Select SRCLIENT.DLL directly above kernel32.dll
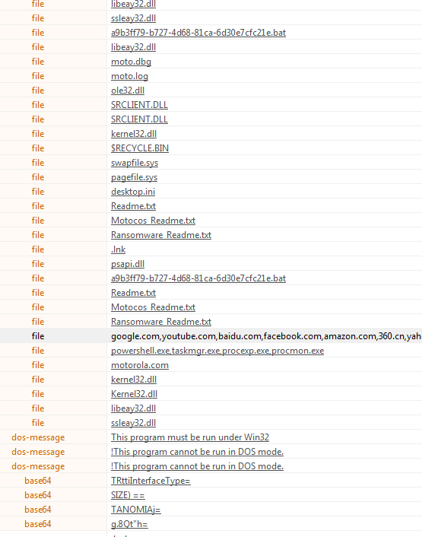The image size is (422, 537). (x=139, y=119)
